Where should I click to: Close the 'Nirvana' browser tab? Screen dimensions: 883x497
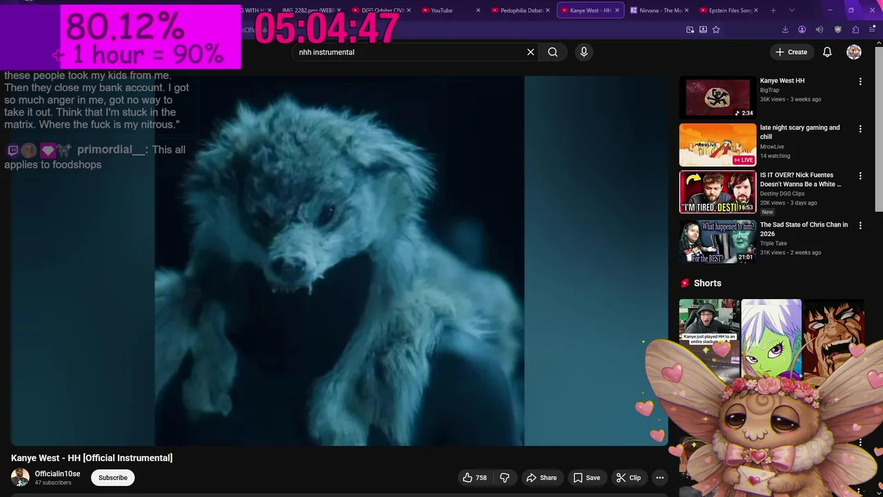click(x=686, y=10)
